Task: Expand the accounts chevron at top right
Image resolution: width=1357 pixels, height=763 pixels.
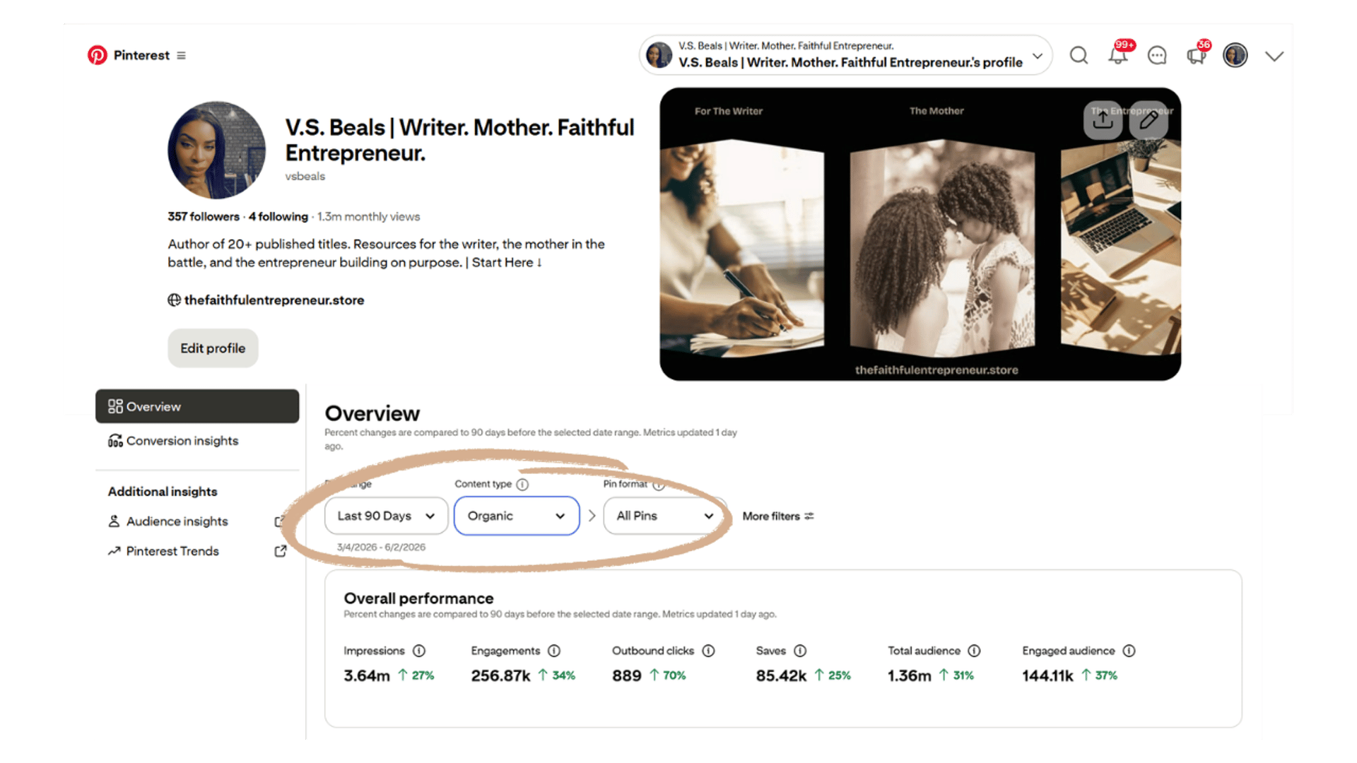Action: (x=1274, y=56)
